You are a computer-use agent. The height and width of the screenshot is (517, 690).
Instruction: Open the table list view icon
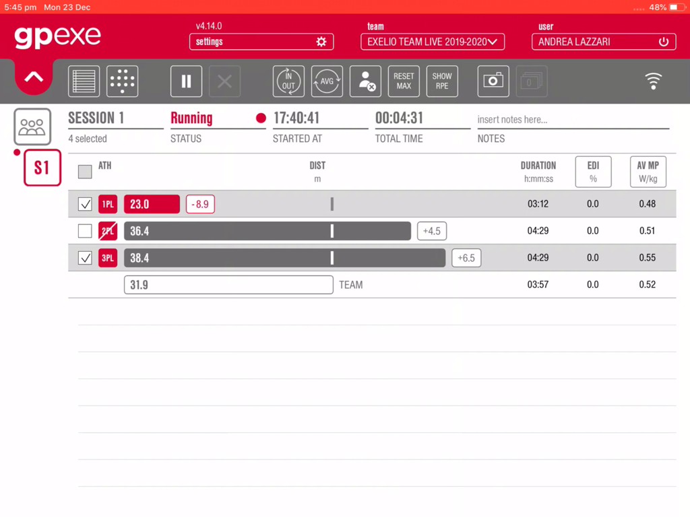coord(83,81)
